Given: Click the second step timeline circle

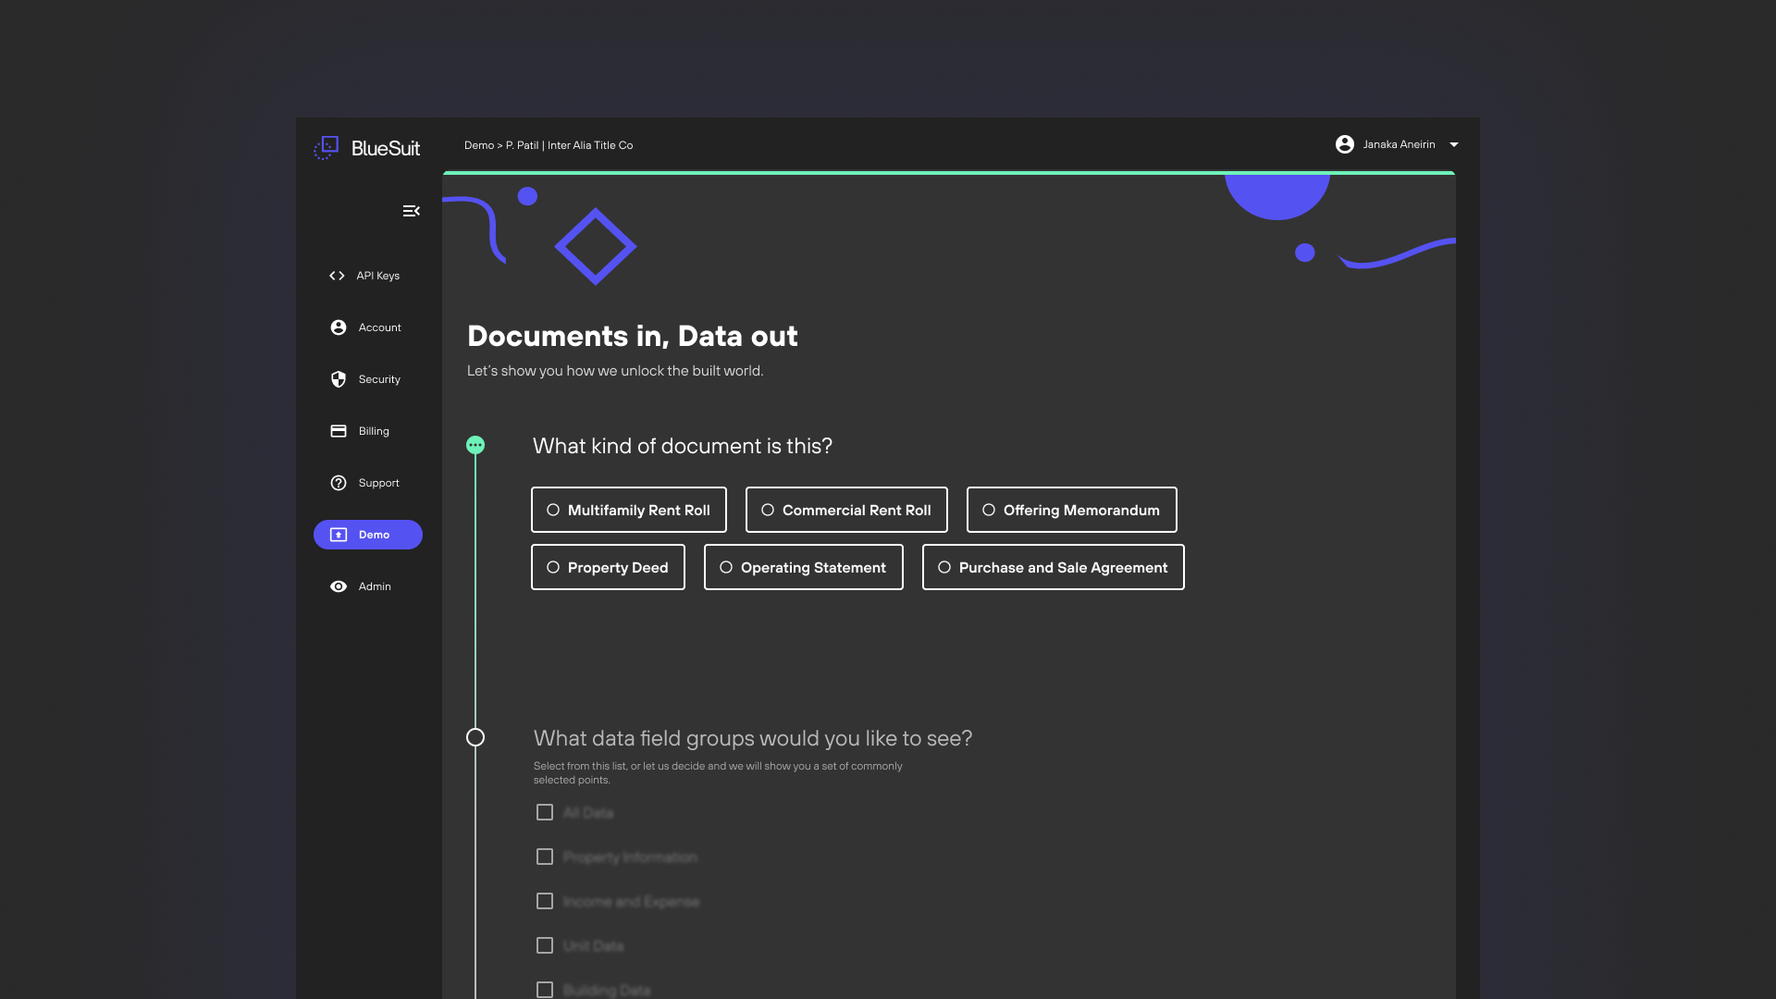Looking at the screenshot, I should point(475,737).
